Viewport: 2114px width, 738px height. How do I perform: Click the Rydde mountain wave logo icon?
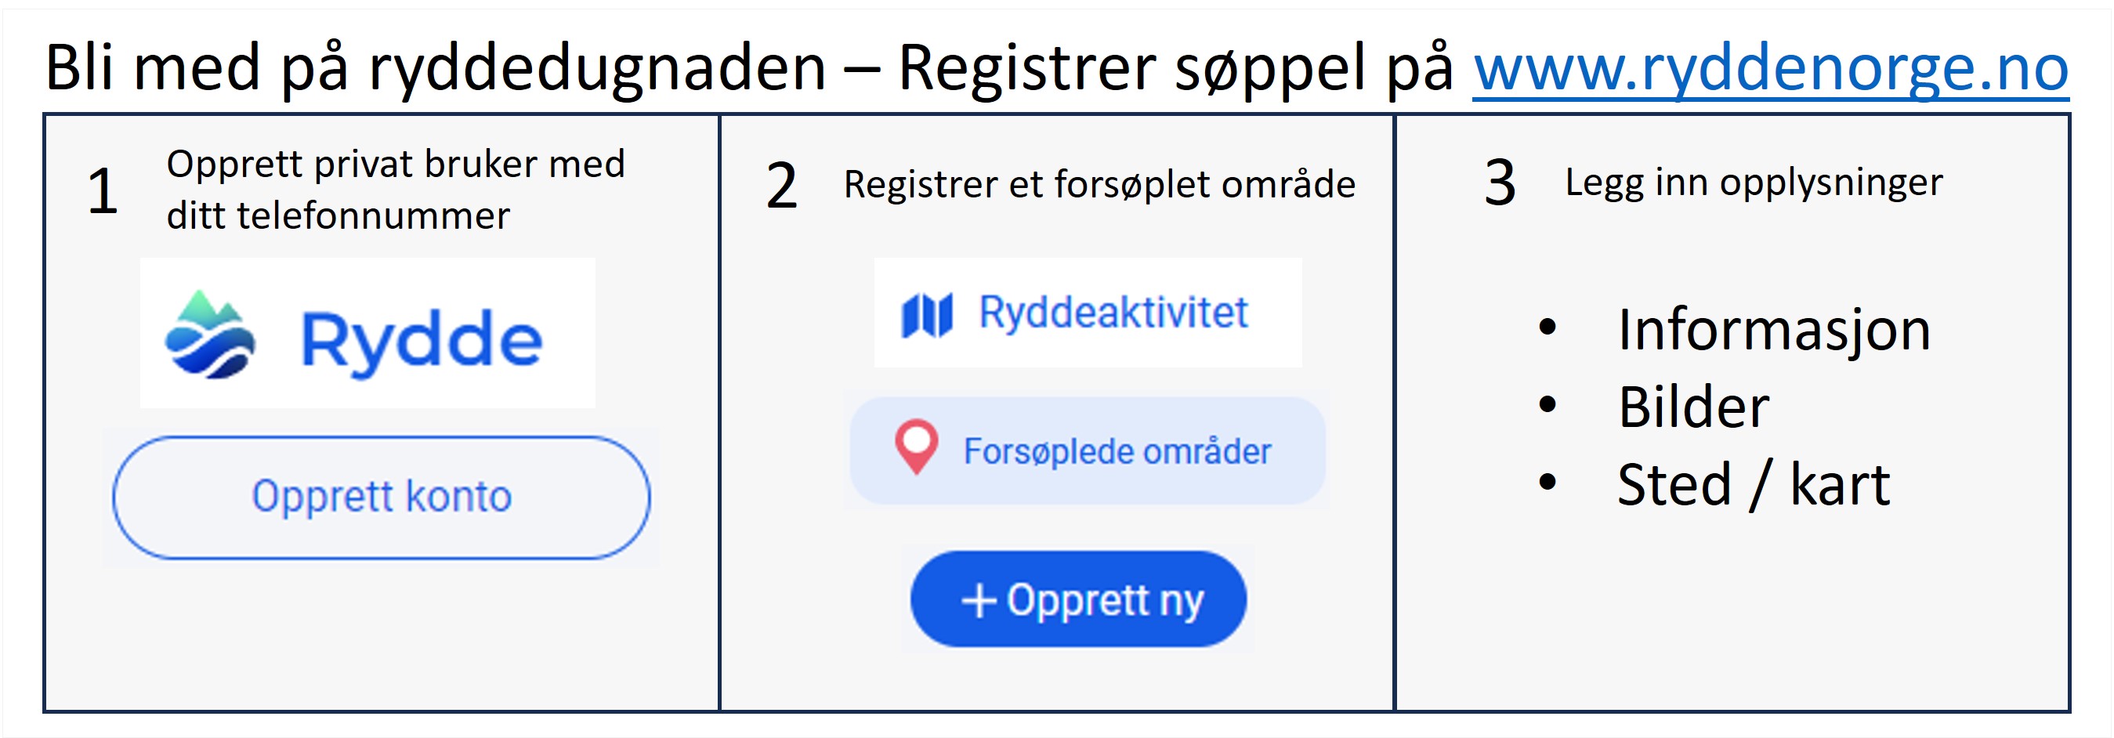click(209, 334)
